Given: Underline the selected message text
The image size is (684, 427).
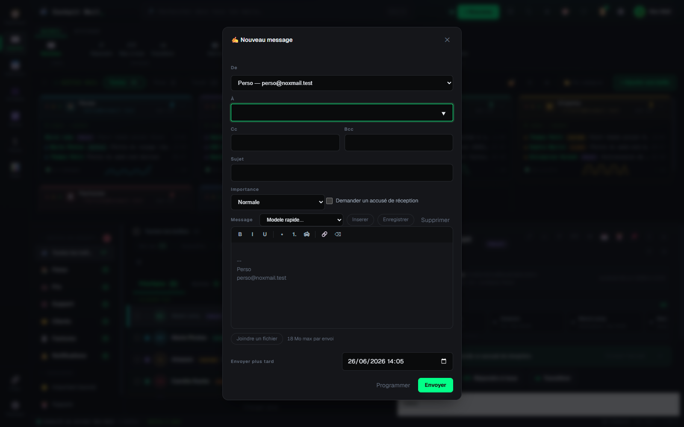Looking at the screenshot, I should coord(265,234).
